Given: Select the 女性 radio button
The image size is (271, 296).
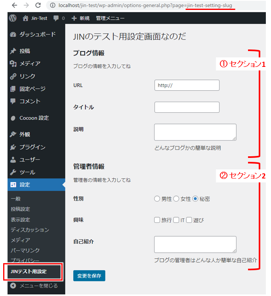Looking at the screenshot, I should click(176, 199).
